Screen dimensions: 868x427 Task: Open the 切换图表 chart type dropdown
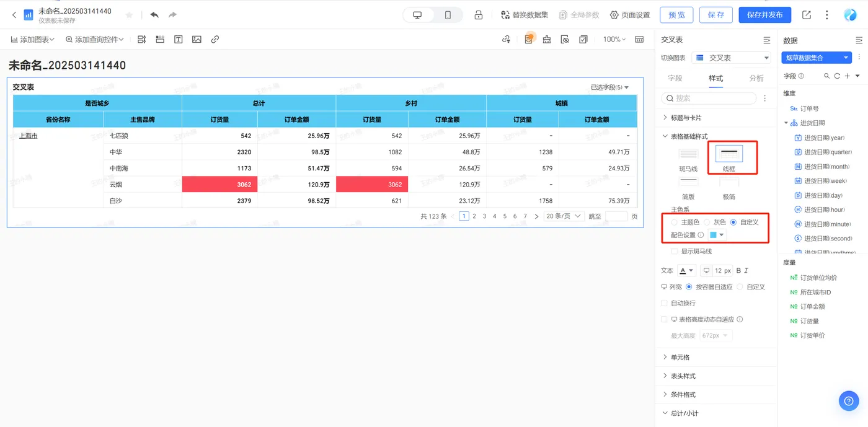pos(731,58)
